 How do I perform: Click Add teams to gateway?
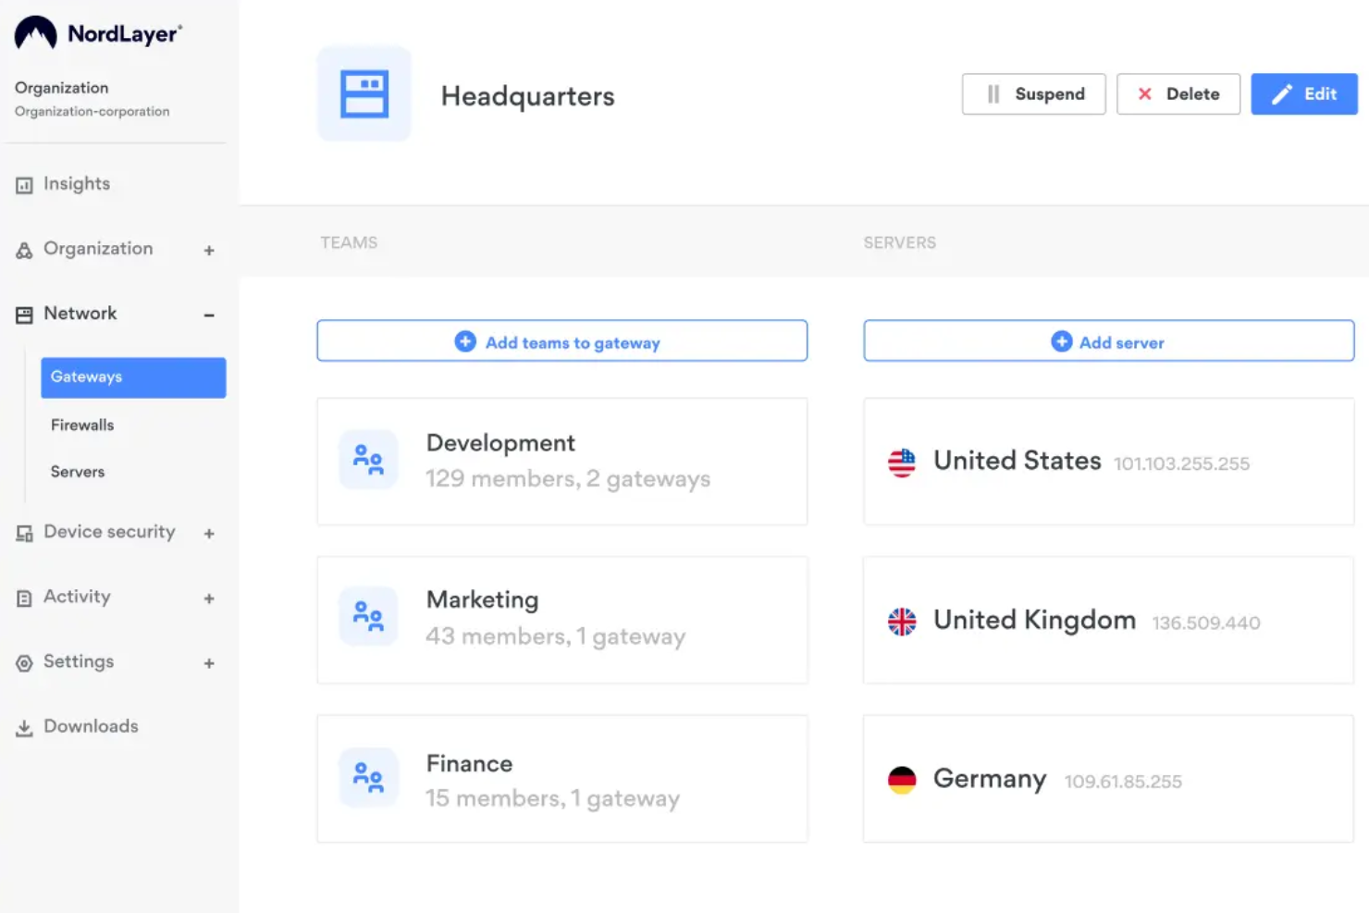click(561, 341)
